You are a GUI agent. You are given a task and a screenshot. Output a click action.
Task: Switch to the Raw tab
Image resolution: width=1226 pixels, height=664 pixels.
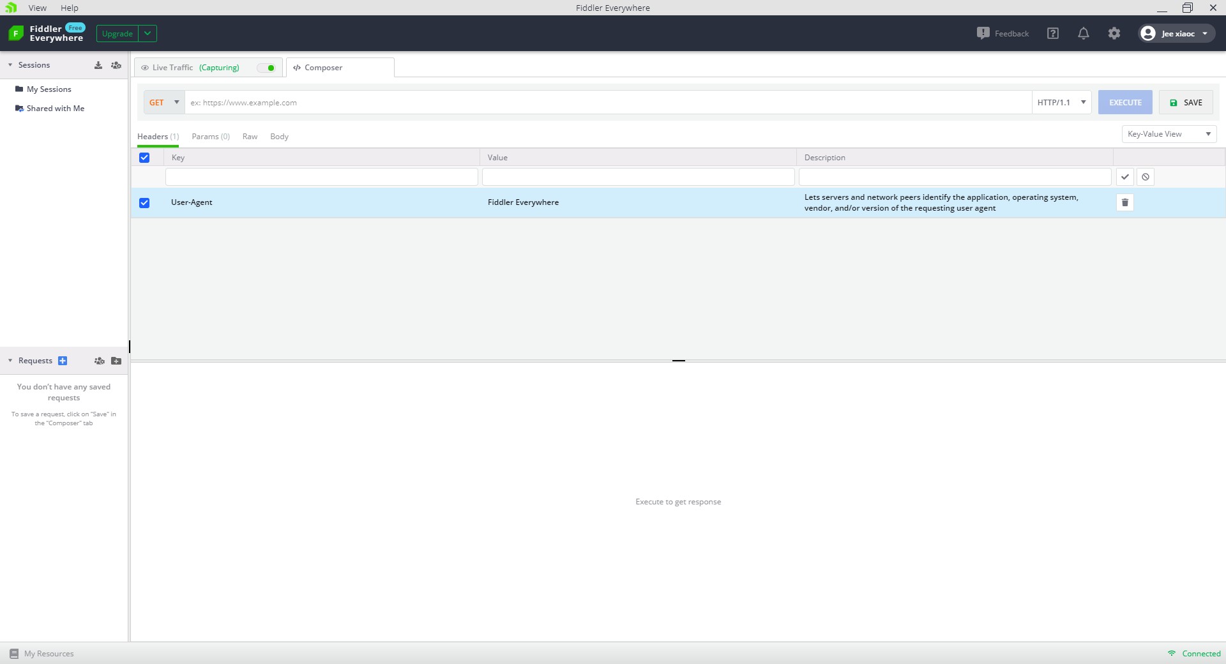[x=250, y=137]
